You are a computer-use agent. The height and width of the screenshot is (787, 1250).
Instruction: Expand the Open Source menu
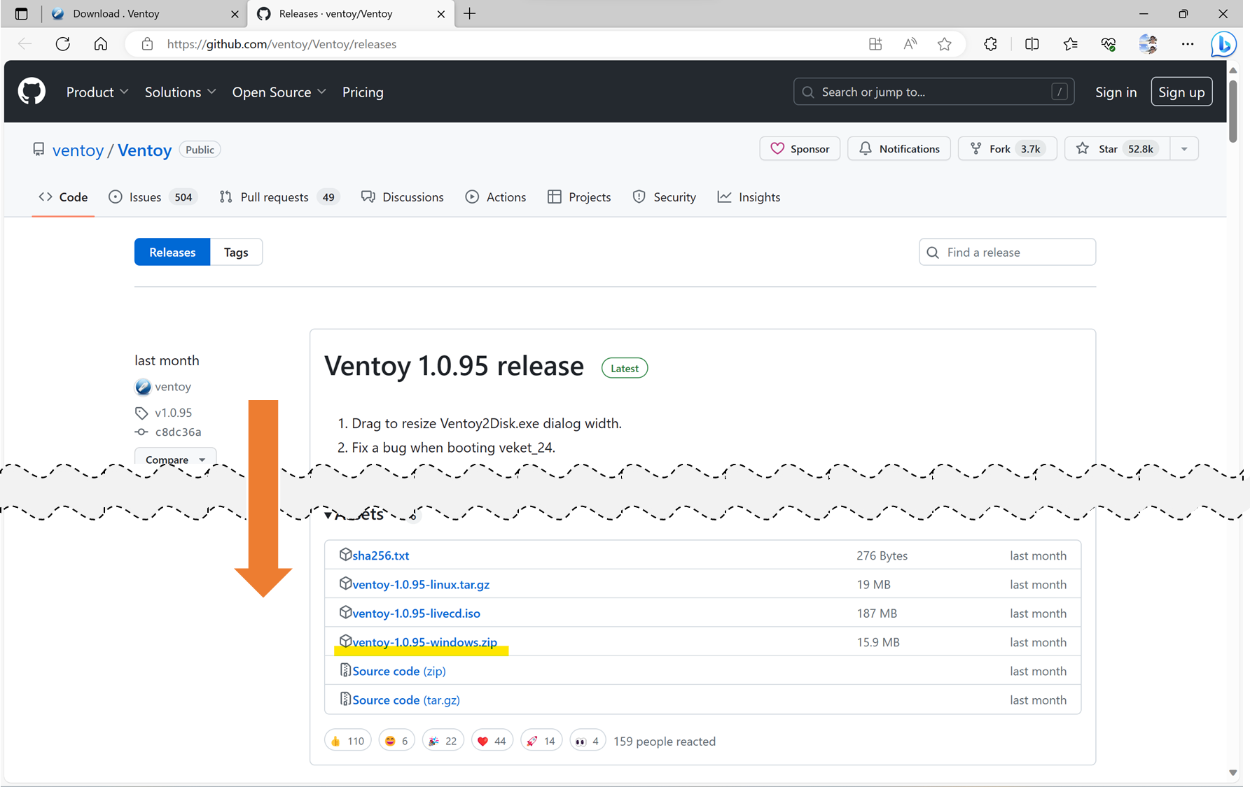(x=279, y=92)
